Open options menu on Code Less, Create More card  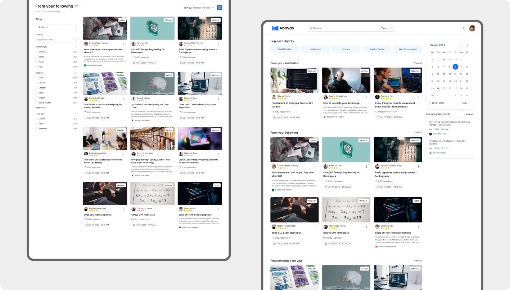pos(218,98)
